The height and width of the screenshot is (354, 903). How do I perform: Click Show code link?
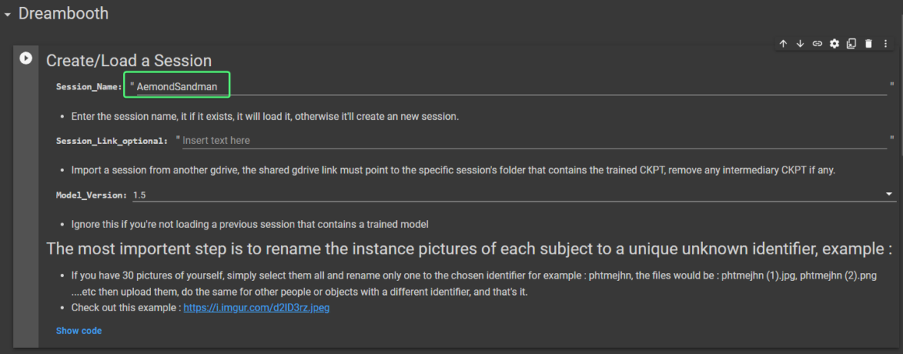[x=79, y=331]
